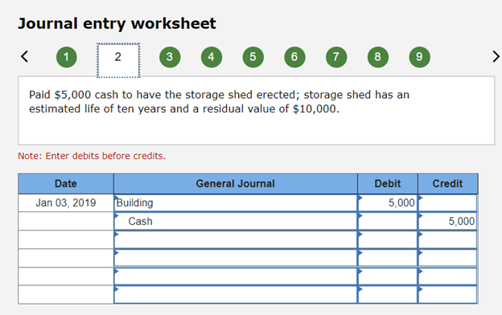
Task: Click the credit cell in Building row
Action: coord(447,202)
